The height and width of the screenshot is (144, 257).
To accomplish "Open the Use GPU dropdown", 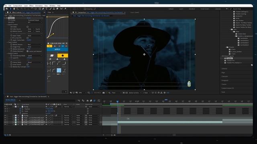I will click(35, 22).
